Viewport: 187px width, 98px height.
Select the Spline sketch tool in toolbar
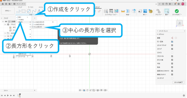[34, 11]
